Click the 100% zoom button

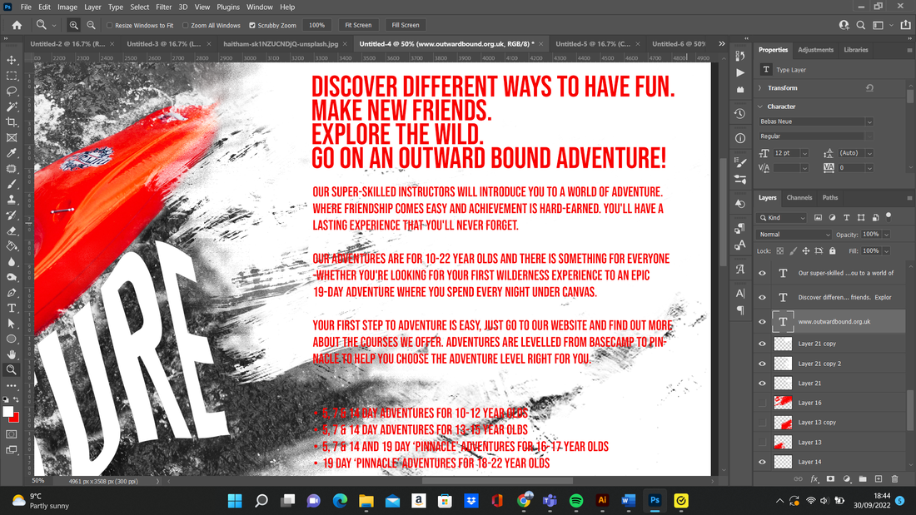(x=316, y=25)
